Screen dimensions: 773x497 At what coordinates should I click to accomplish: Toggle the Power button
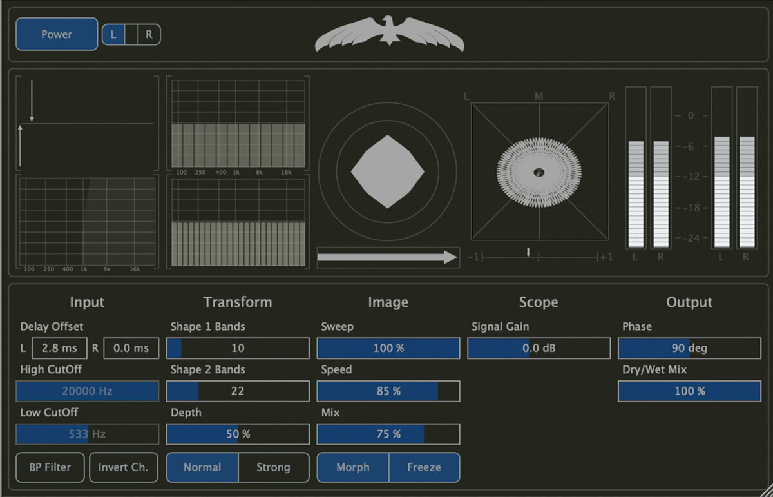click(57, 34)
